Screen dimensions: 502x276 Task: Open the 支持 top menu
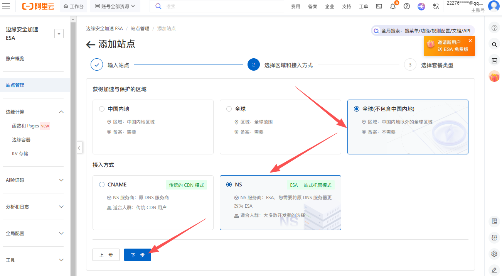pyautogui.click(x=347, y=7)
